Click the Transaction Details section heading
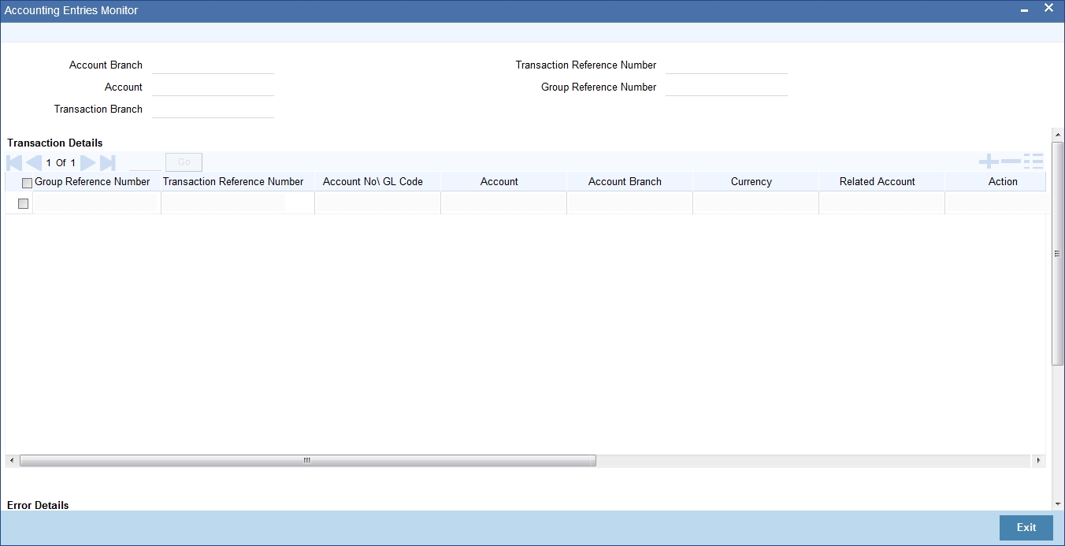The height and width of the screenshot is (546, 1065). tap(55, 143)
